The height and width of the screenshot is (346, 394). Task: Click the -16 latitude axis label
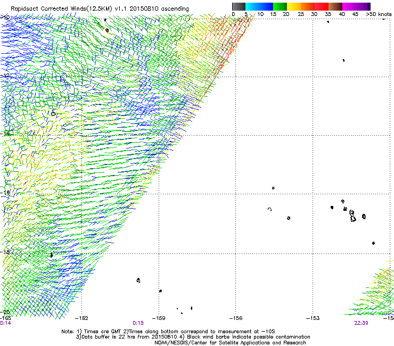click(x=5, y=193)
